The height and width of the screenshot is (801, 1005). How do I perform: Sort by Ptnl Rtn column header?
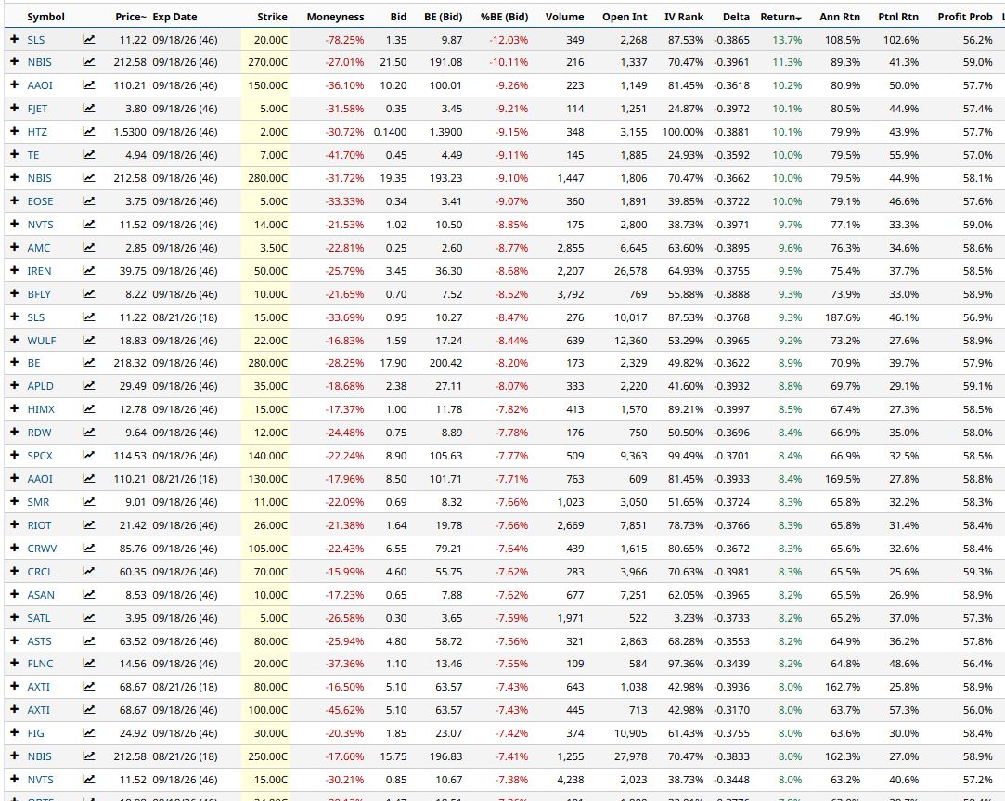click(898, 17)
